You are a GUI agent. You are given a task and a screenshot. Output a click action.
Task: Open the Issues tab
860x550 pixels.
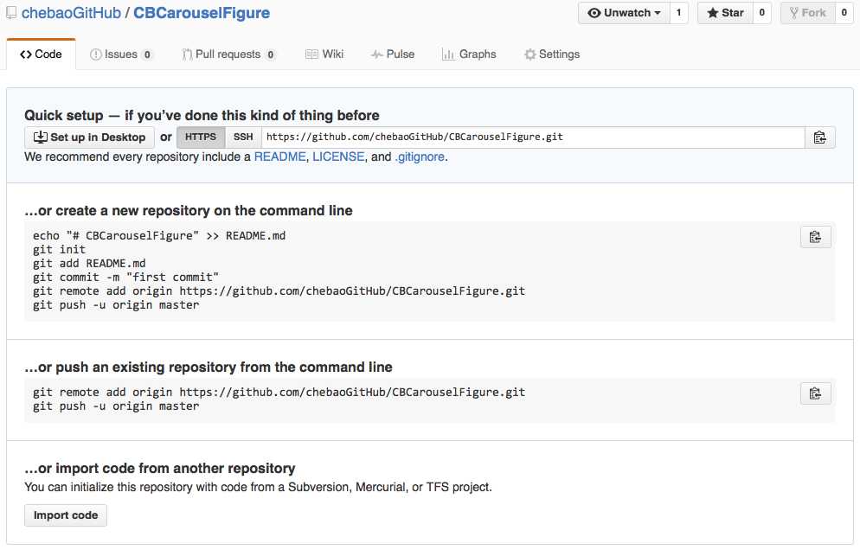coord(121,54)
